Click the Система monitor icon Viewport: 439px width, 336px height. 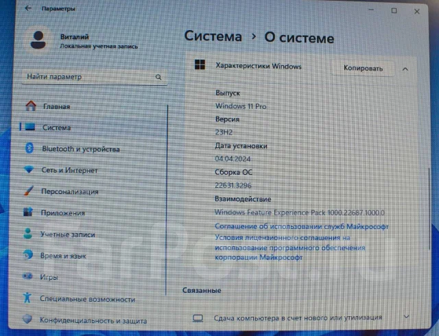pos(30,127)
